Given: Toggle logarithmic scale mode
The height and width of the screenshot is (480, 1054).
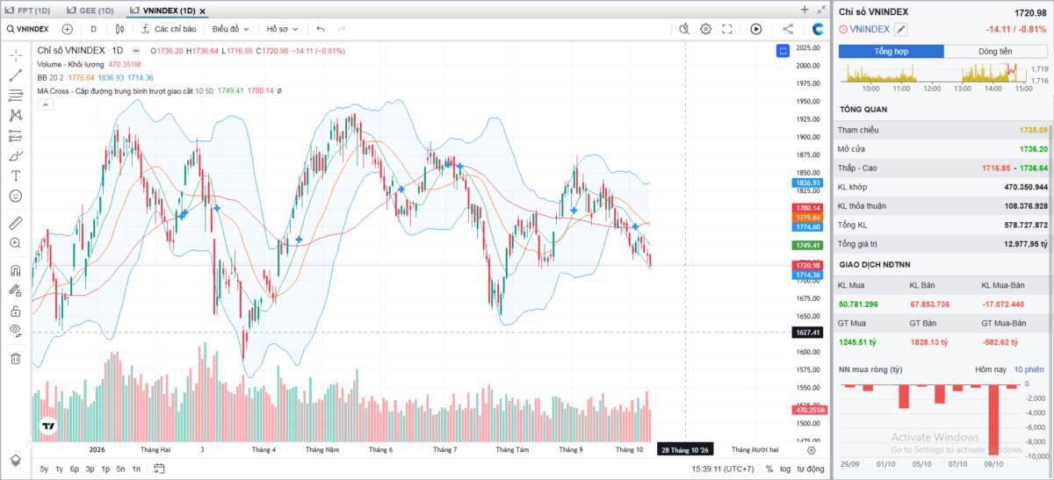Looking at the screenshot, I should pos(785,469).
